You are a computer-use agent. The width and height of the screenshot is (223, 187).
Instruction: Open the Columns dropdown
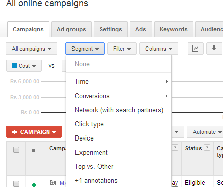[159, 49]
